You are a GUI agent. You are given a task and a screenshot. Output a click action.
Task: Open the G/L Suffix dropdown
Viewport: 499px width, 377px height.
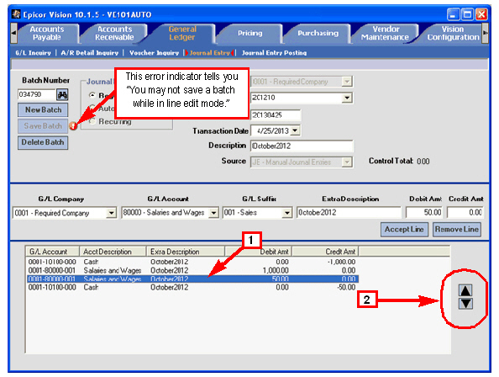pos(287,213)
